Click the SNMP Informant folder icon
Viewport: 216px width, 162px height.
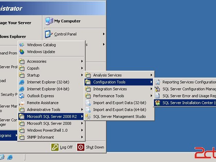(22, 137)
